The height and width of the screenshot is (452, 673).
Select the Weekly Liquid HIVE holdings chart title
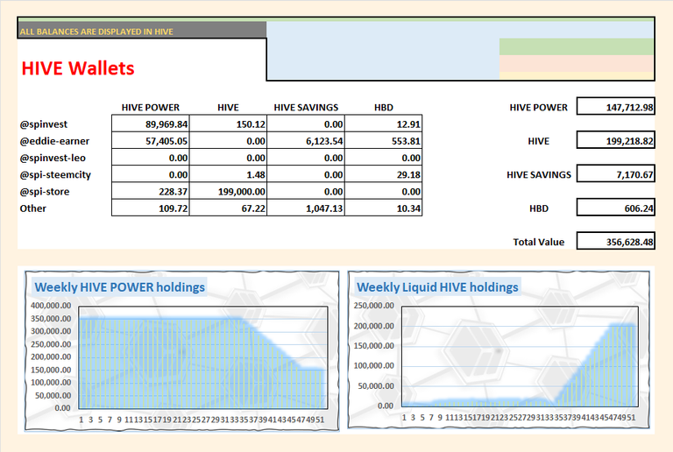[437, 287]
